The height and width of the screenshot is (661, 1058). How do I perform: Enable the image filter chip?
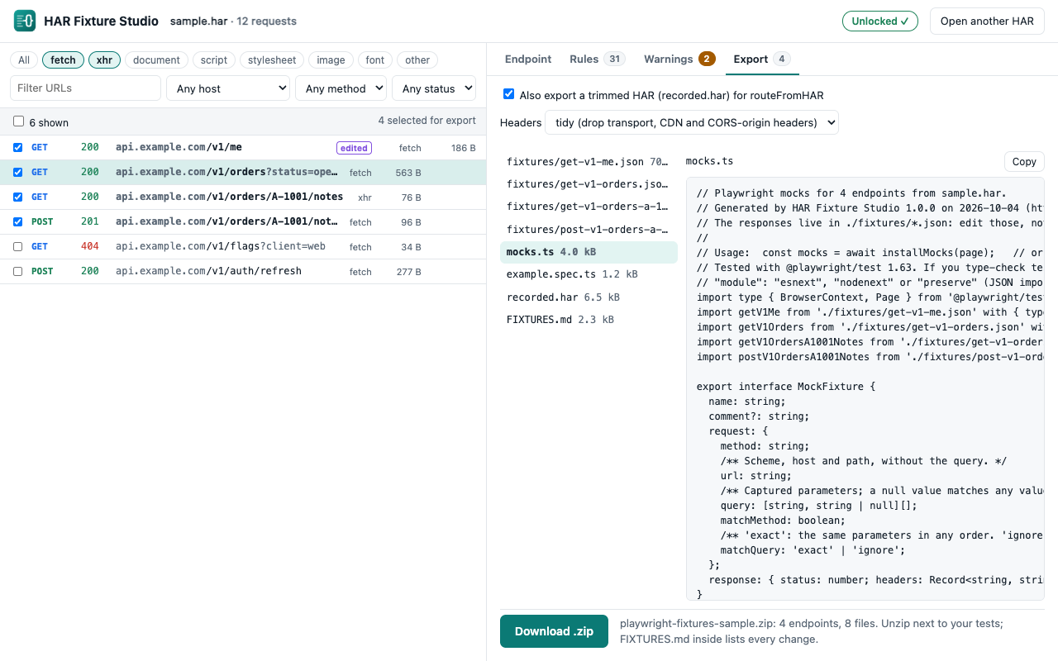[331, 59]
